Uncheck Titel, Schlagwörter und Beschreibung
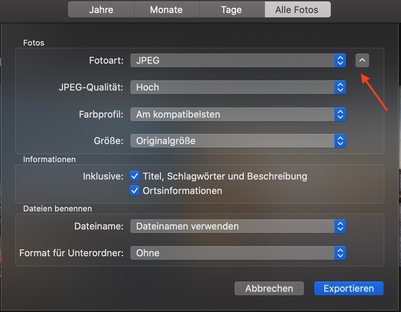Viewport: 401px width, 312px height. [x=135, y=176]
